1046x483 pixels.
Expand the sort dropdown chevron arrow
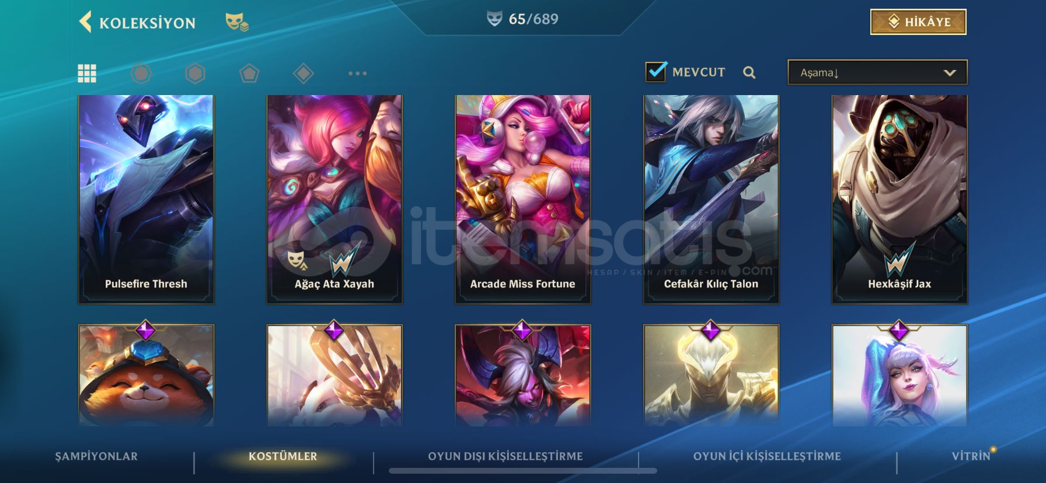(950, 73)
